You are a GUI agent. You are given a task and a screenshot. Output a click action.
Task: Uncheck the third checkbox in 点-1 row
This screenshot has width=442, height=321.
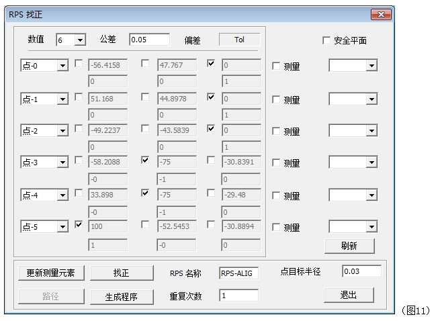pos(211,97)
